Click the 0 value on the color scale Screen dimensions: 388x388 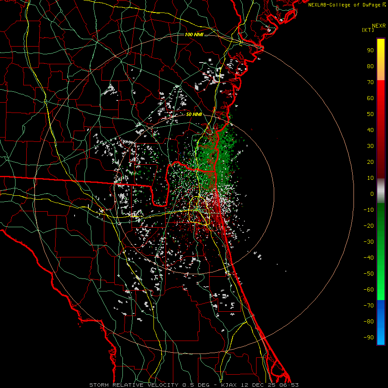(x=372, y=194)
